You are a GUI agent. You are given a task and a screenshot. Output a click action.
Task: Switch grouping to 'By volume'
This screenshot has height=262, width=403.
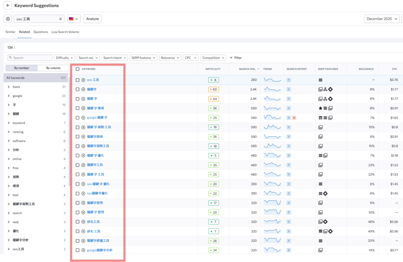point(53,68)
